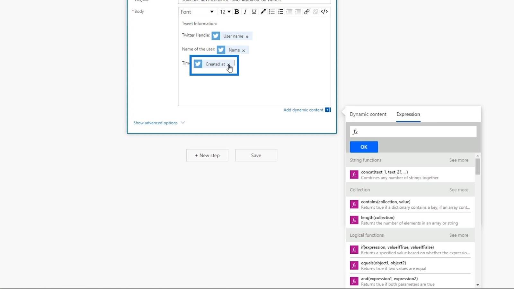Add a New step to the flow
This screenshot has width=514, height=289.
[207, 155]
